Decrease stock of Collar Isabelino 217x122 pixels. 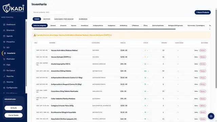coord(143,99)
